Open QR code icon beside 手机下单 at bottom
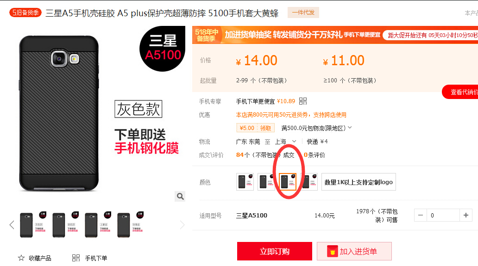Screen dimensions: 478x266 (76, 258)
